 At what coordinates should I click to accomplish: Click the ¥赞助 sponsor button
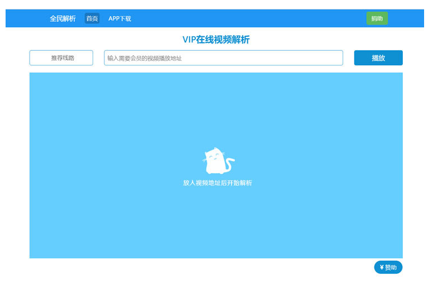(388, 268)
